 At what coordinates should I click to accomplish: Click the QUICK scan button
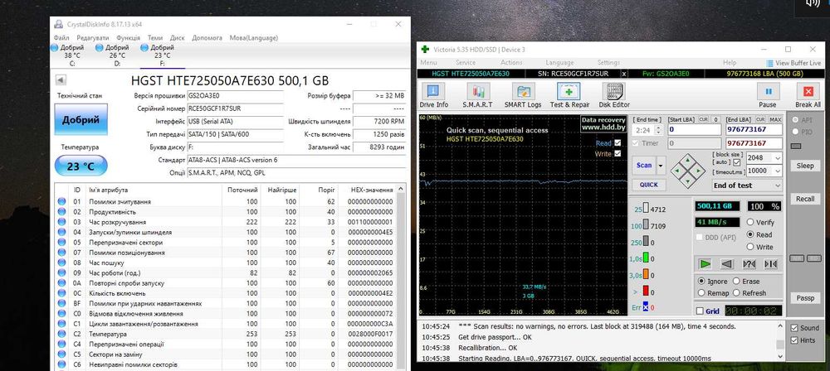[648, 185]
